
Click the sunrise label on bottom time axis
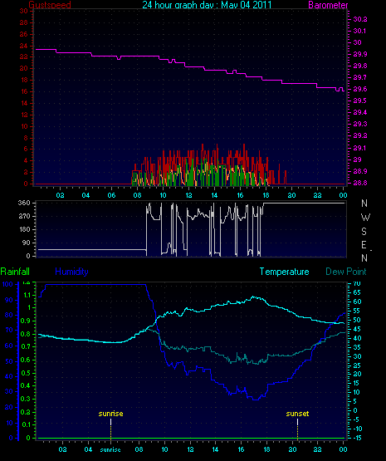coord(110,450)
